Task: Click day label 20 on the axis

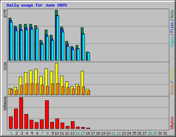Action: click(x=108, y=133)
